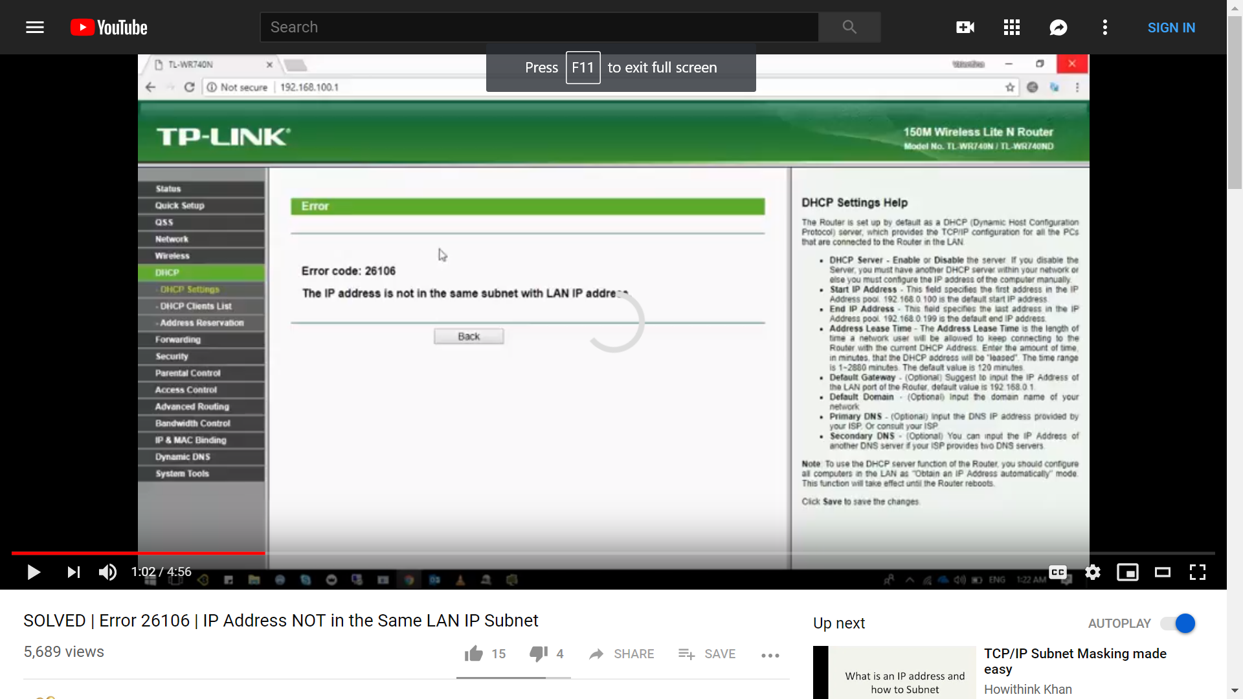Click the search magnifier button
Image resolution: width=1243 pixels, height=699 pixels.
849,27
